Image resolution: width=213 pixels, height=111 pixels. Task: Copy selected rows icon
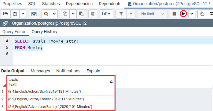[x=65, y=14]
